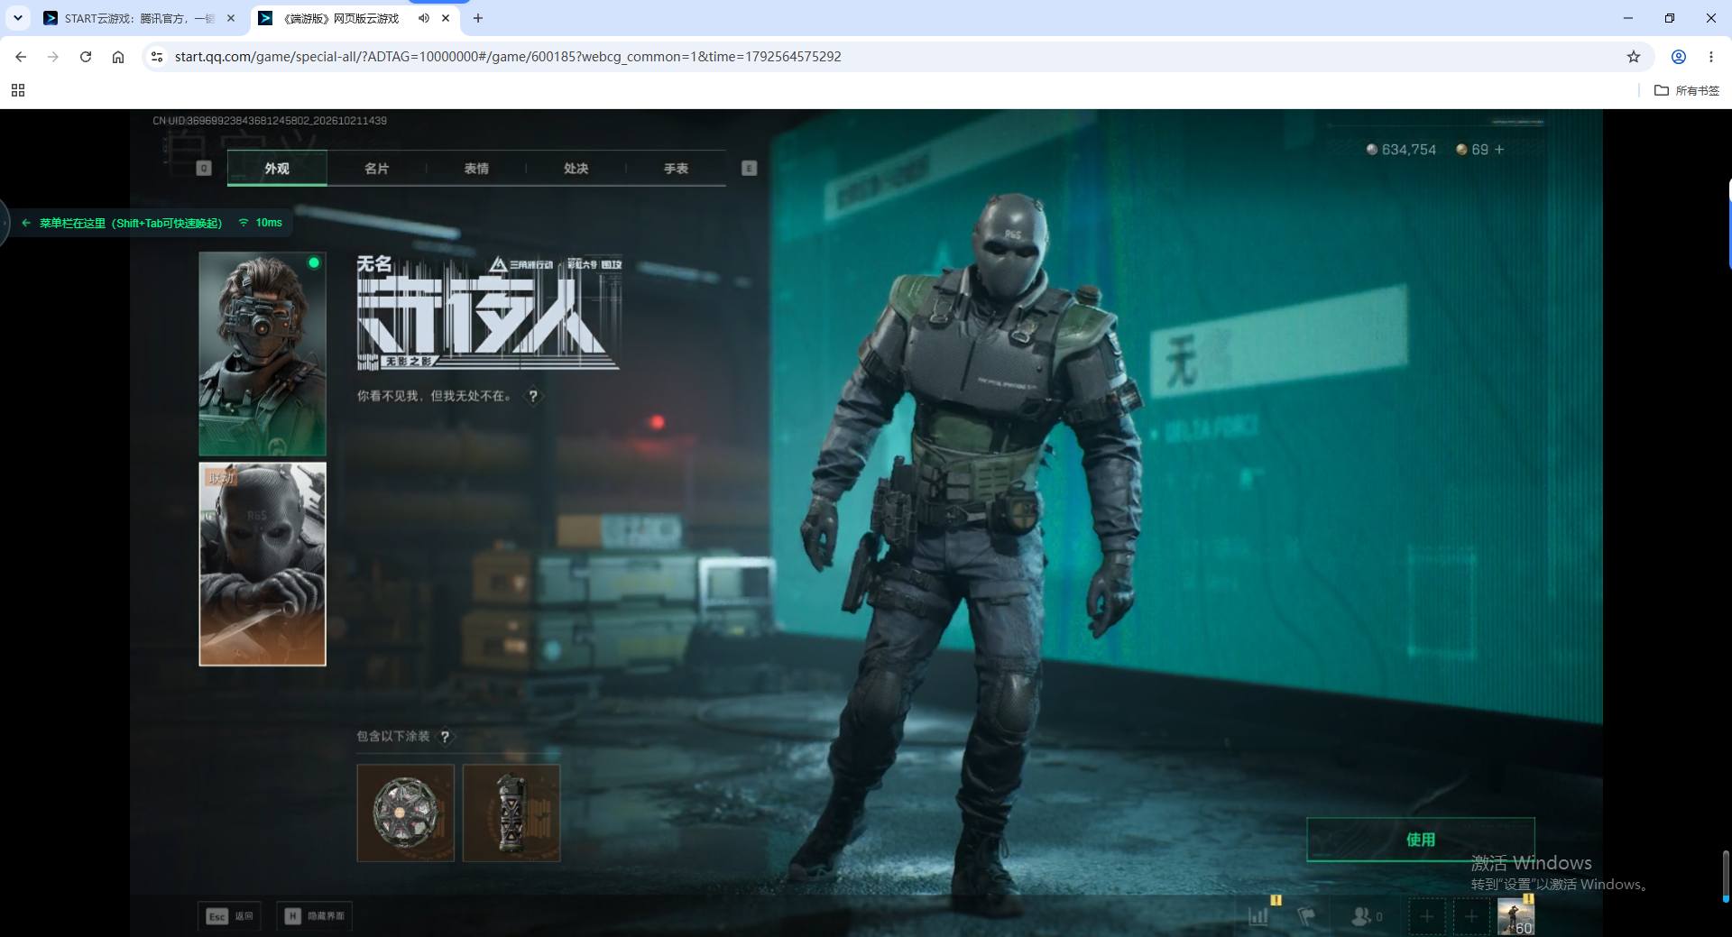1732x937 pixels.
Task: Open the player avatar showing level 60
Action: click(1515, 917)
